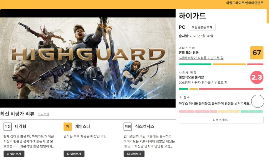Screen dimensions: 269x161
Task: Click the green segment of critic distribution bar
Action: (195, 64)
